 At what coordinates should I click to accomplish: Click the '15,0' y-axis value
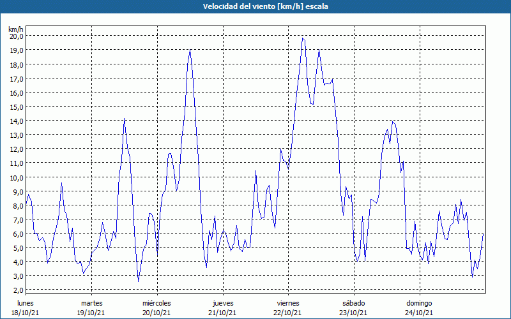point(17,107)
